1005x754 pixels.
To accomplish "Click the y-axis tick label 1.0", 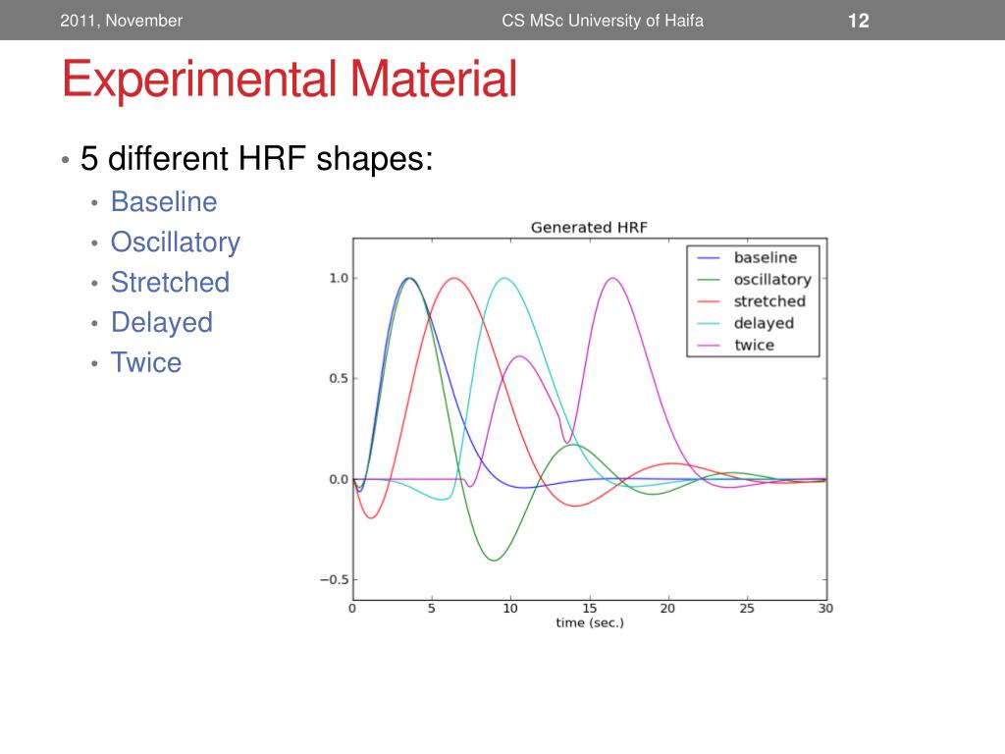I will click(339, 278).
